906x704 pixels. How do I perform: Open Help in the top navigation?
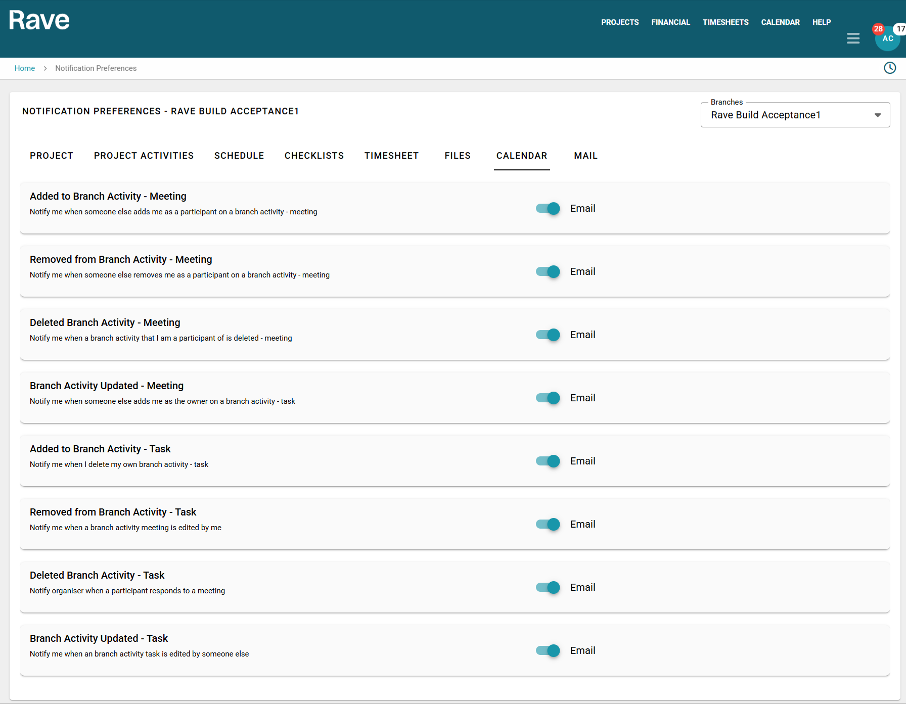(821, 22)
